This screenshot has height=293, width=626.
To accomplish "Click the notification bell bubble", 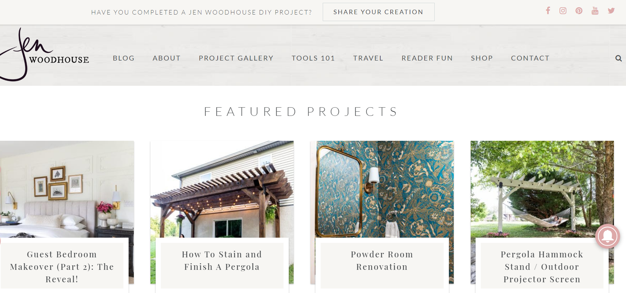I will [x=608, y=236].
